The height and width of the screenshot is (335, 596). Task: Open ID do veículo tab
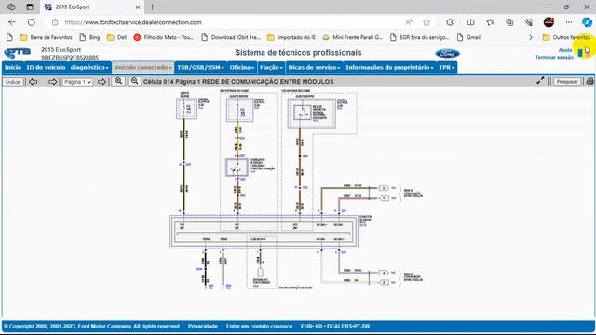click(46, 67)
